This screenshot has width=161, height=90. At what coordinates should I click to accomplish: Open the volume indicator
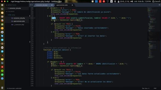click(132, 1)
